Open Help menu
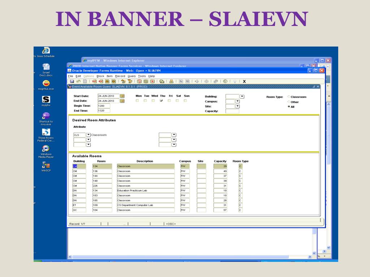 [x=151, y=76]
